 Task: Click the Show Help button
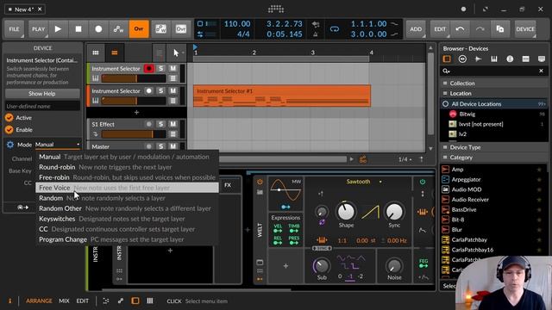coord(42,94)
